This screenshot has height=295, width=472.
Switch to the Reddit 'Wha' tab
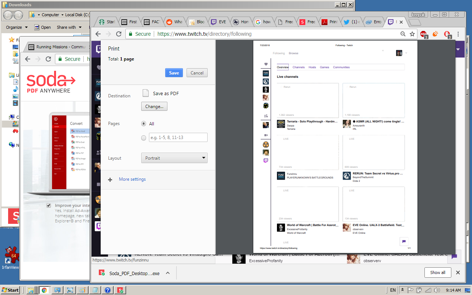tap(174, 22)
